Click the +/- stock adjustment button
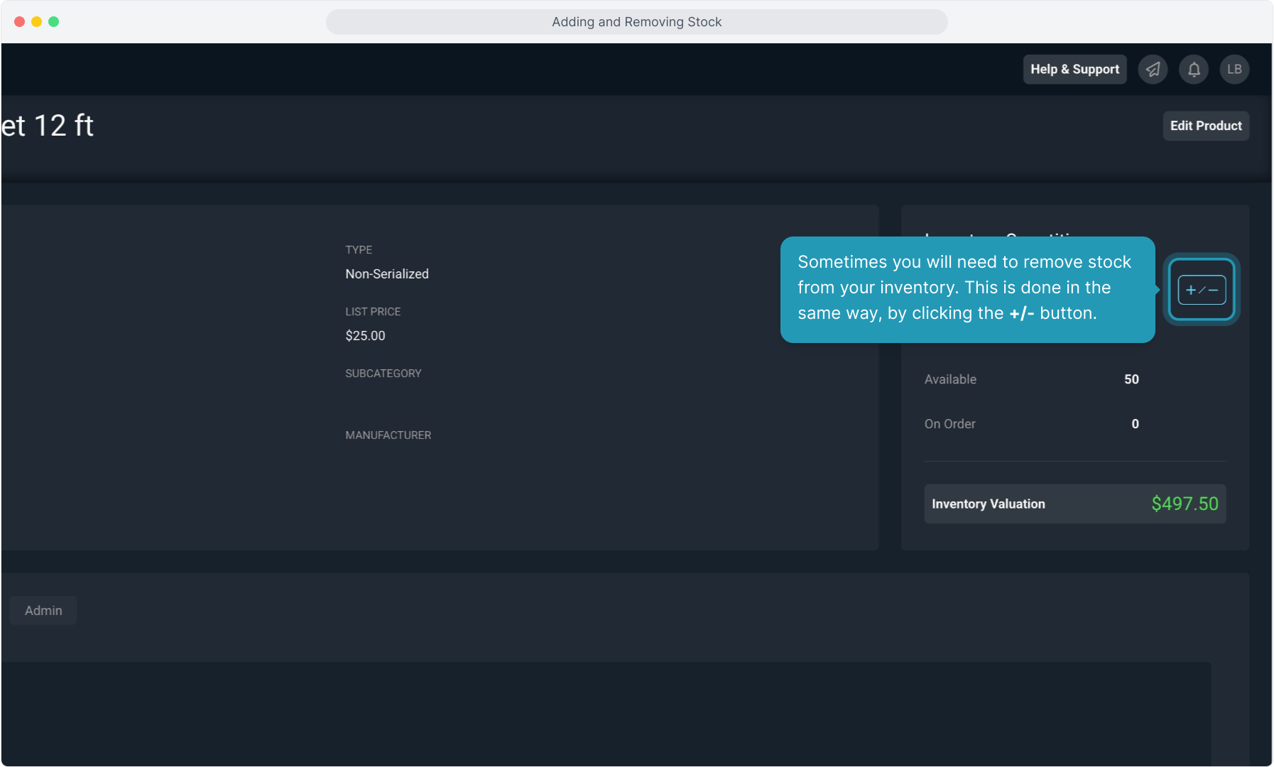Viewport: 1274px width, 767px height. click(1202, 290)
